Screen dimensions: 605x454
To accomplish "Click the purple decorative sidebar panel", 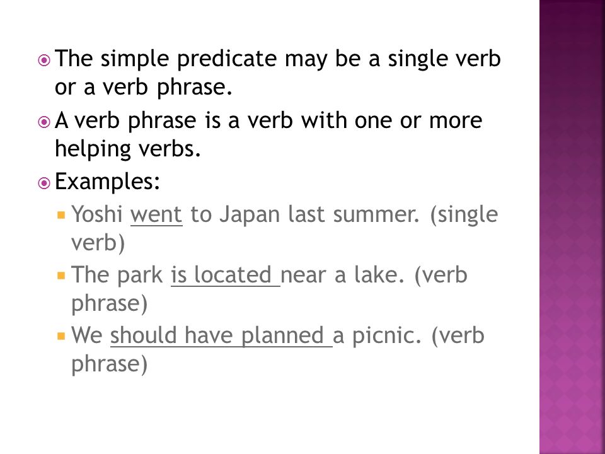I will tap(572, 227).
